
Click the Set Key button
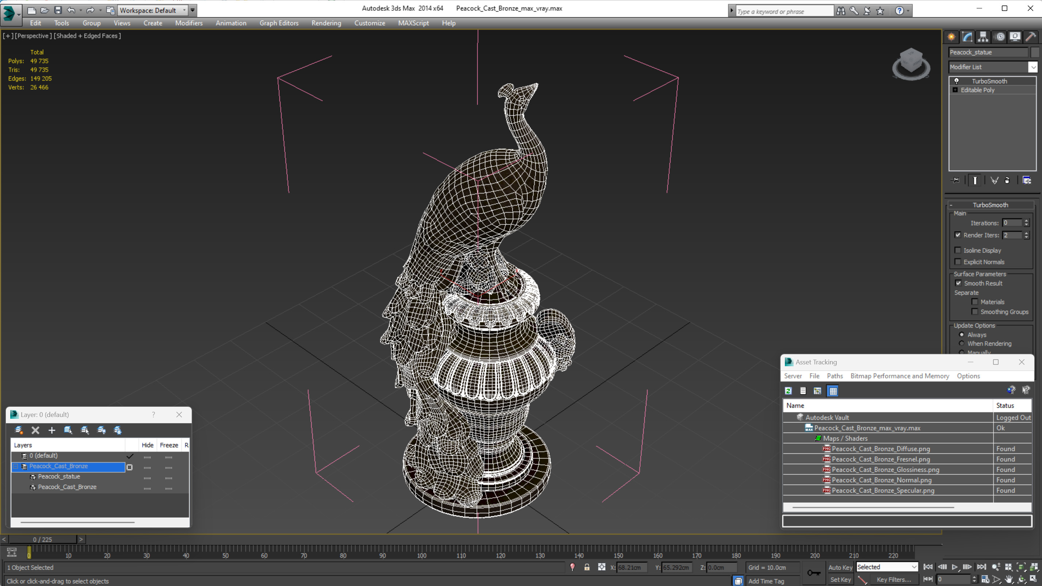[840, 579]
